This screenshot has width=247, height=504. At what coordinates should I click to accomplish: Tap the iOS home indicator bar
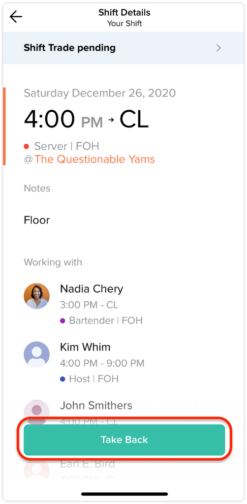coord(124,494)
